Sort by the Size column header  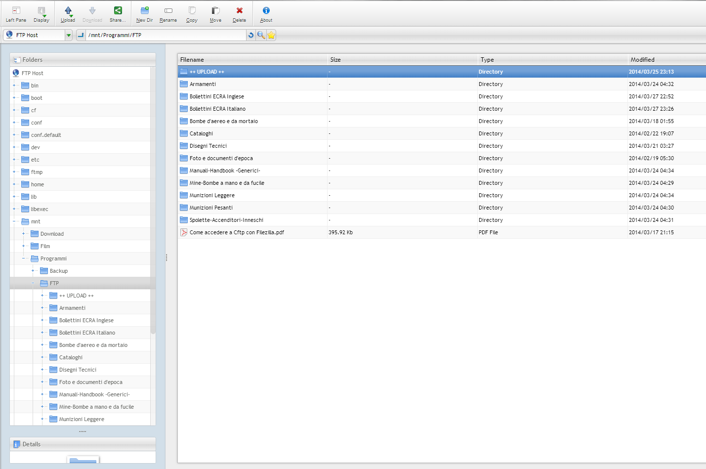coord(403,60)
